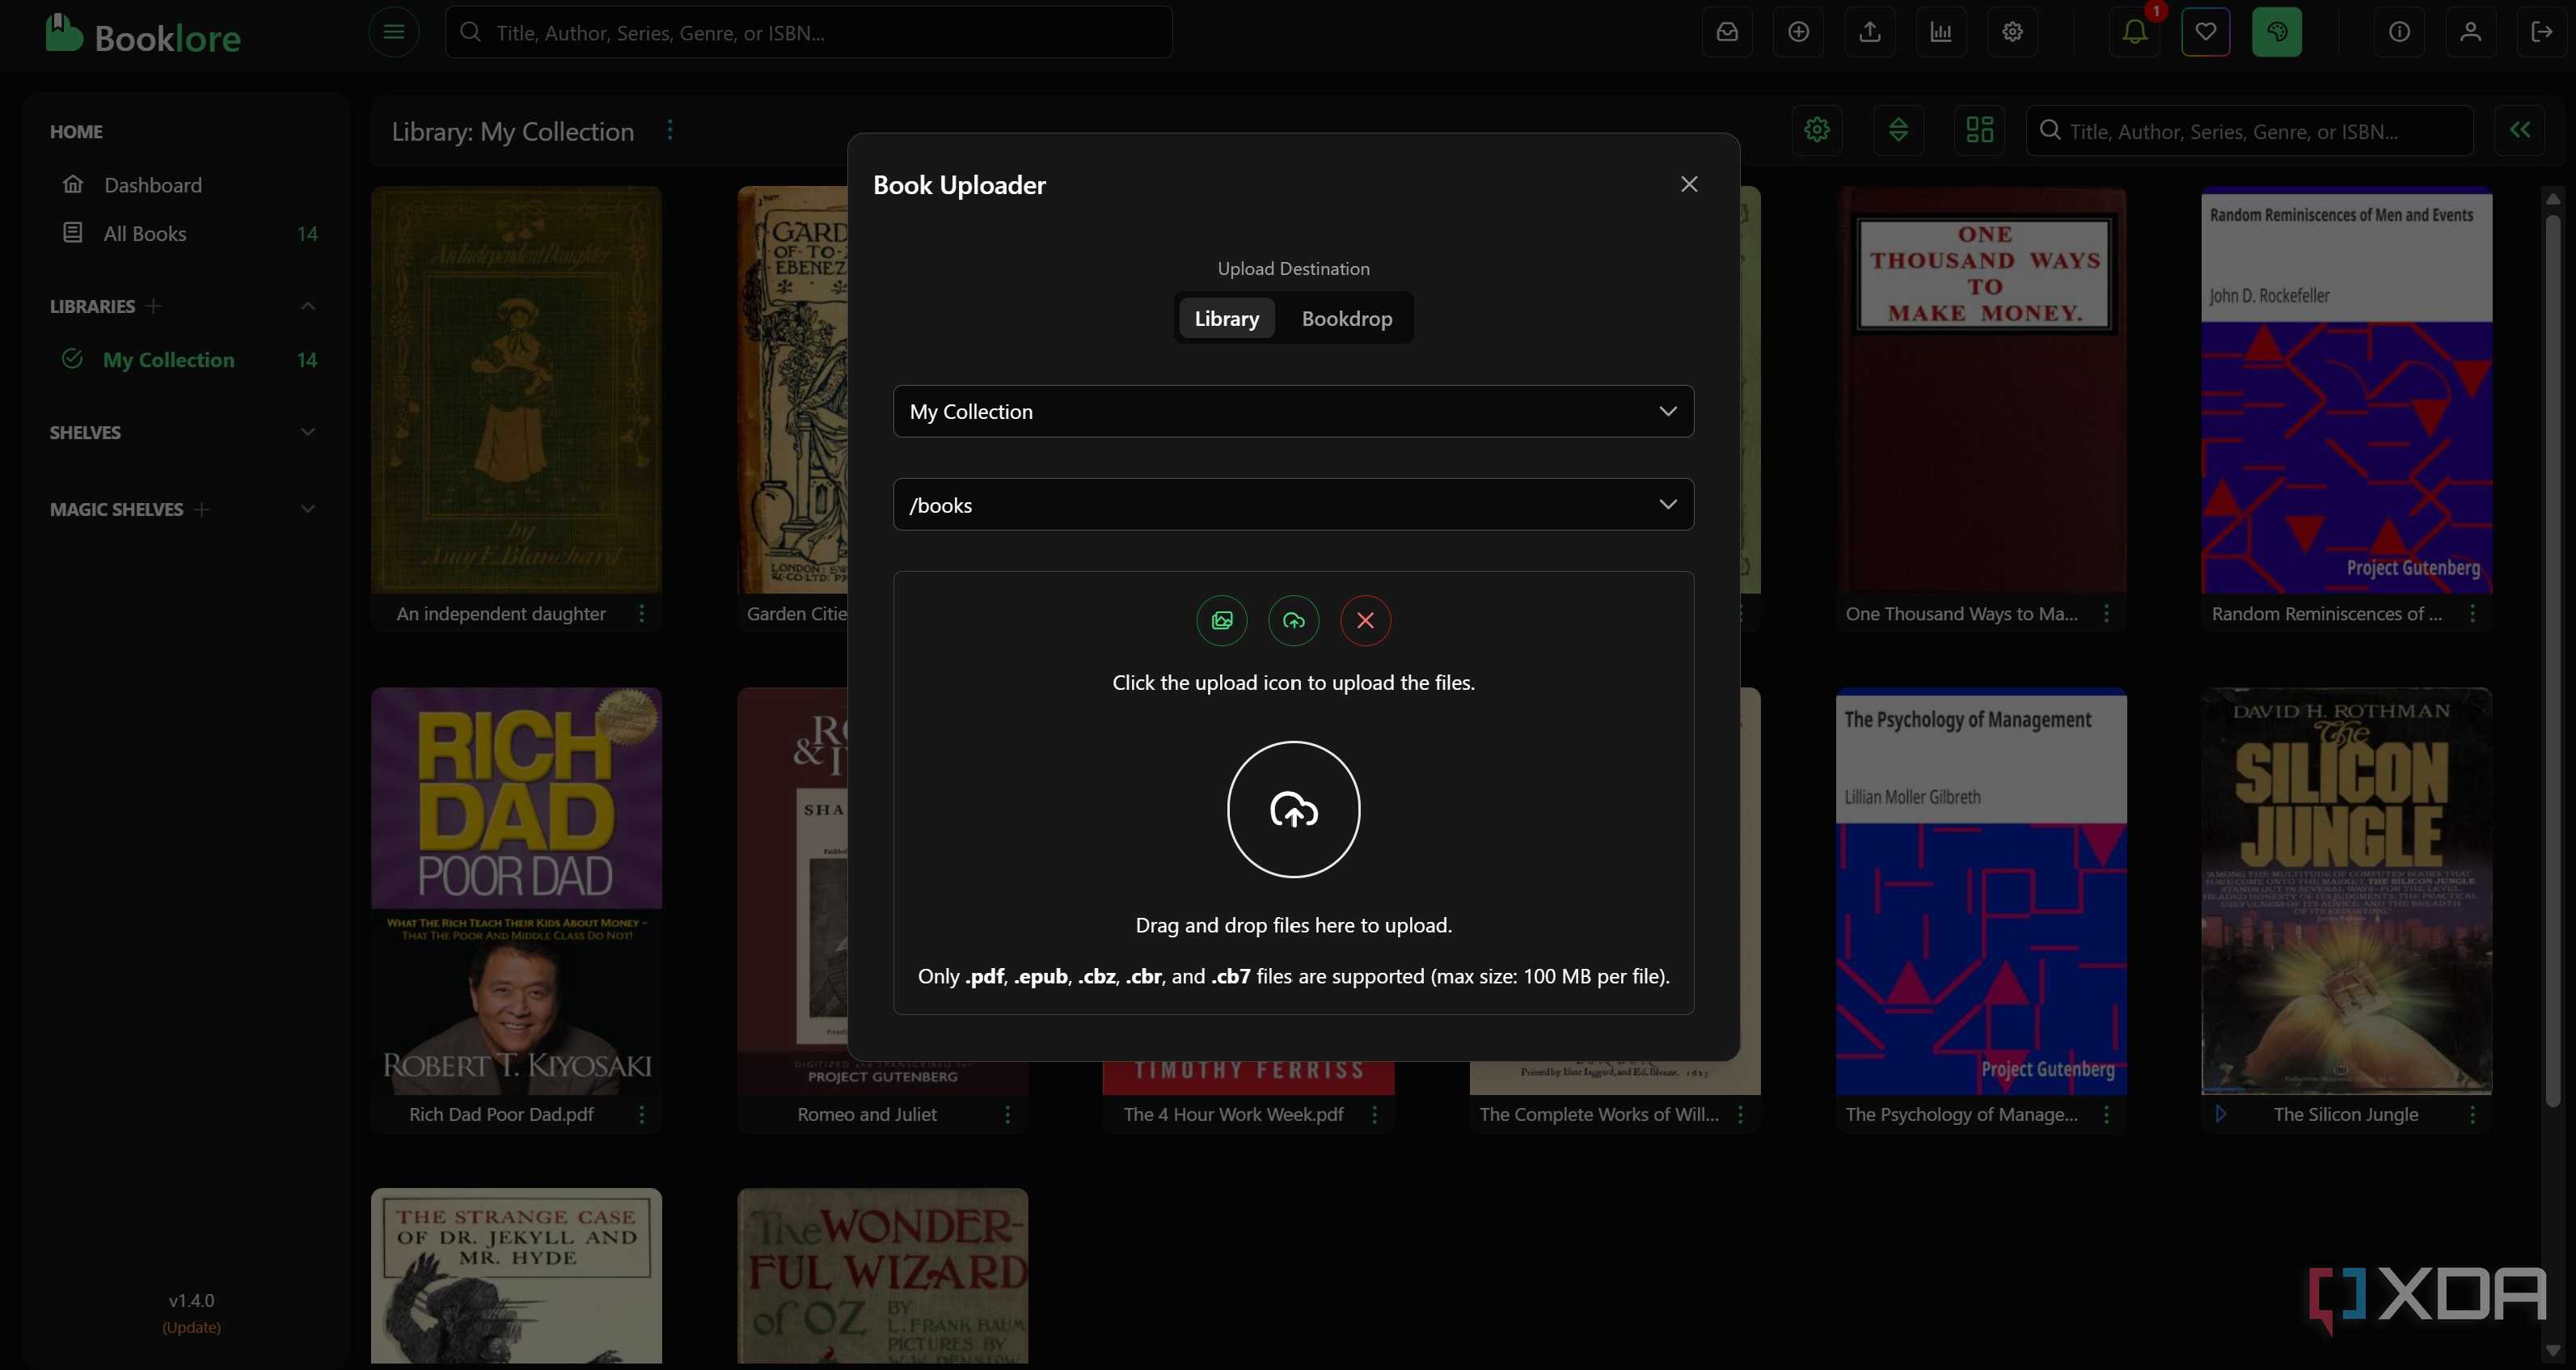Viewport: 2576px width, 1370px height.
Task: Collapse the LIBRARIES section chevron
Action: 307,306
